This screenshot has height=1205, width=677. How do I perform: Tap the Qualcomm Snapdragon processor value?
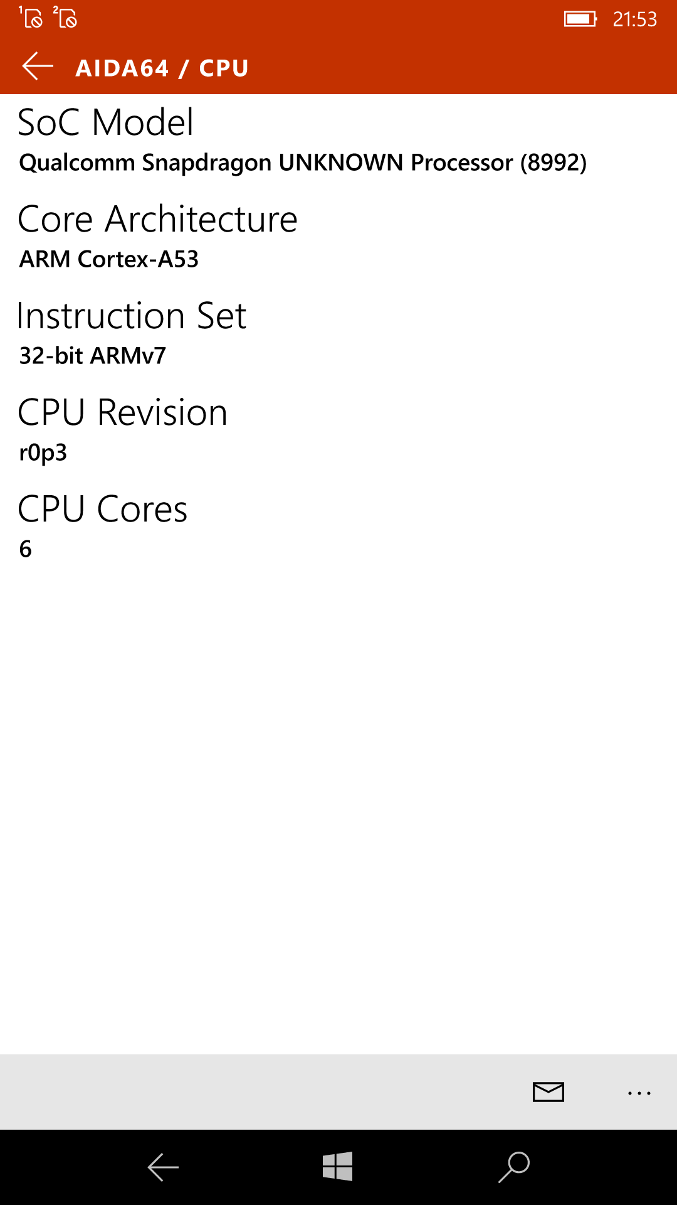[x=303, y=163]
